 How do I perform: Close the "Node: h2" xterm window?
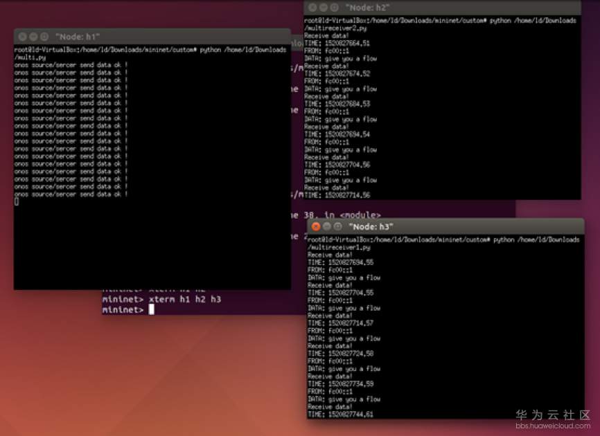[x=312, y=8]
